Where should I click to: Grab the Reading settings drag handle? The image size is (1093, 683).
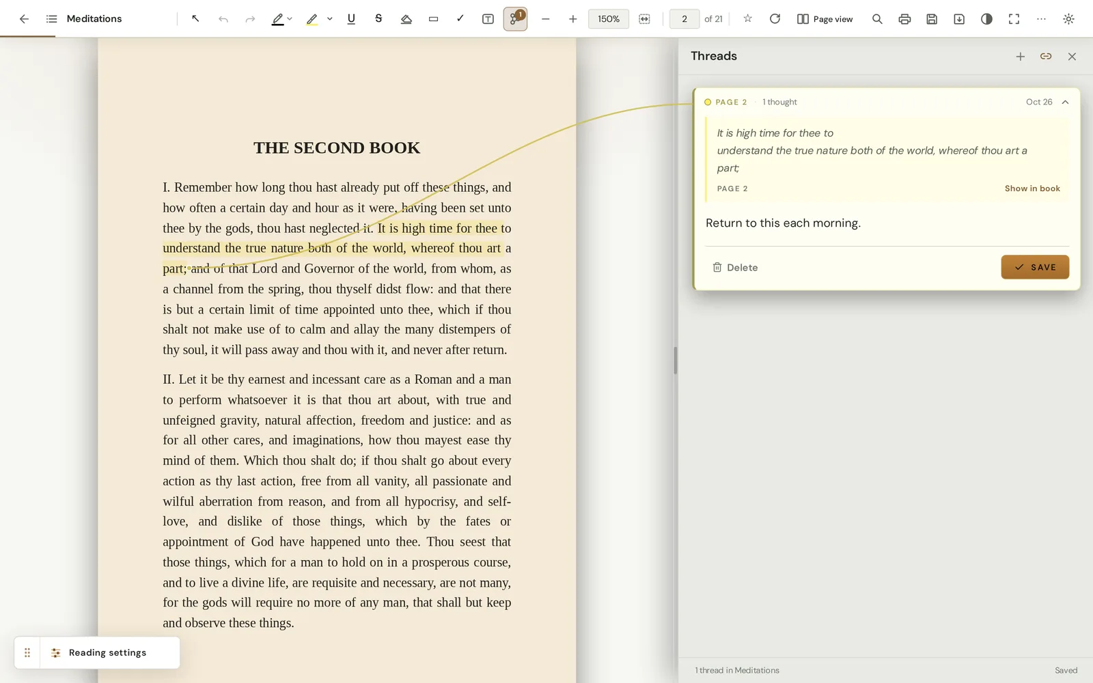(27, 652)
